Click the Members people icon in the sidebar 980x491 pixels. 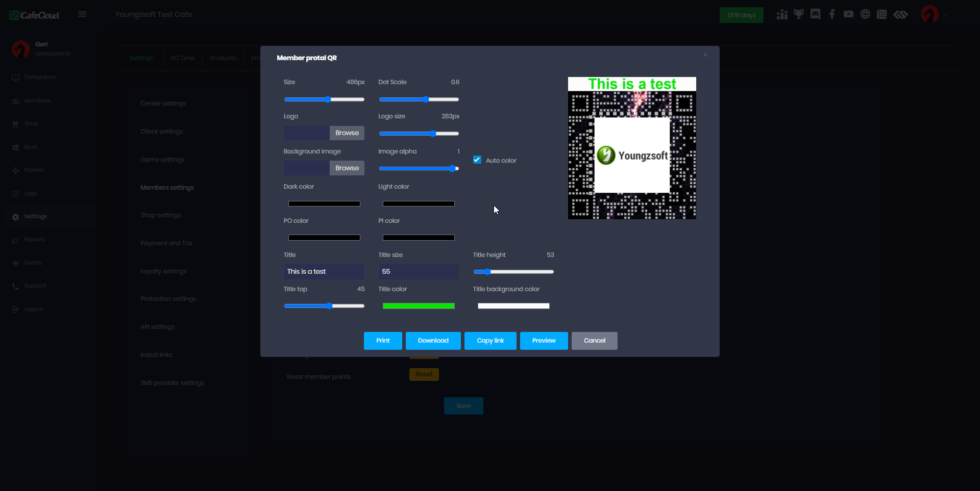click(x=15, y=101)
